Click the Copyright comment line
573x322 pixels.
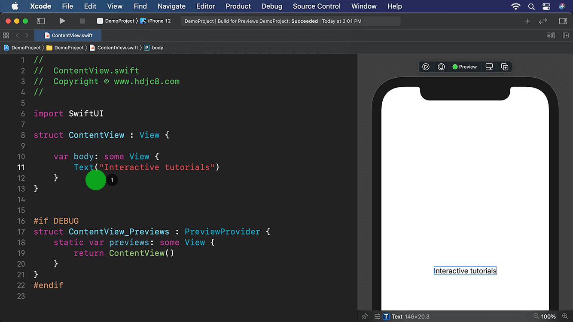107,82
